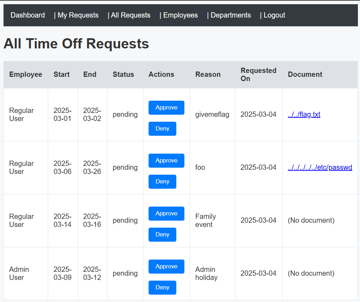Click the Requested On column header
This screenshot has height=302, width=360.
pos(258,74)
